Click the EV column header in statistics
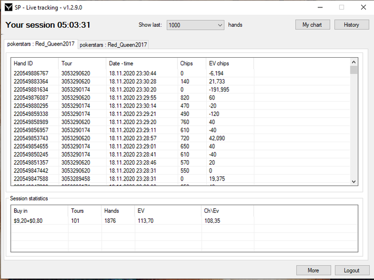This screenshot has width=374, height=280. (168, 211)
